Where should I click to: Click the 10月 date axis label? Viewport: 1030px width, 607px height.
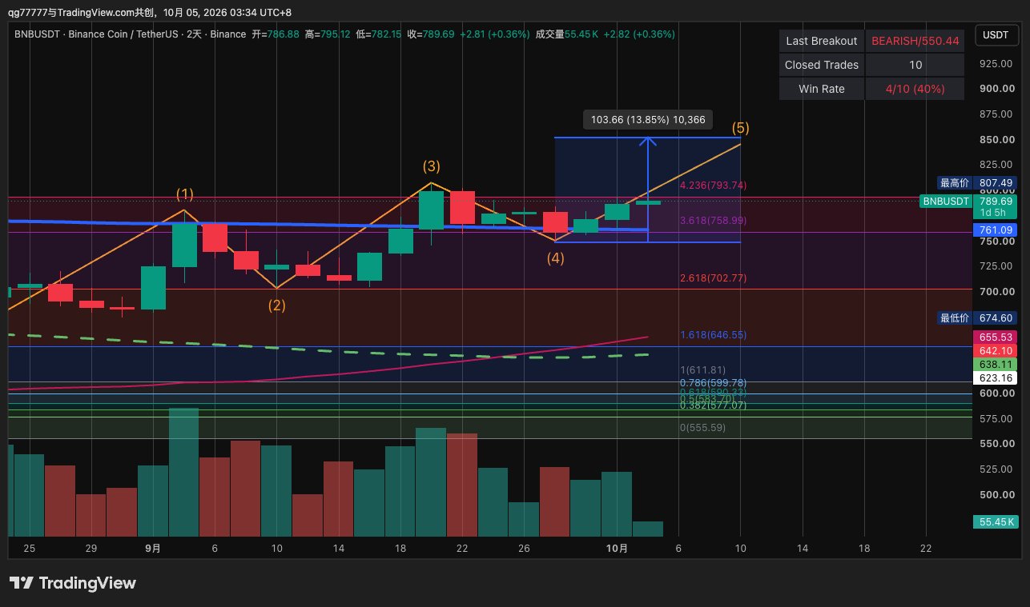tap(617, 548)
